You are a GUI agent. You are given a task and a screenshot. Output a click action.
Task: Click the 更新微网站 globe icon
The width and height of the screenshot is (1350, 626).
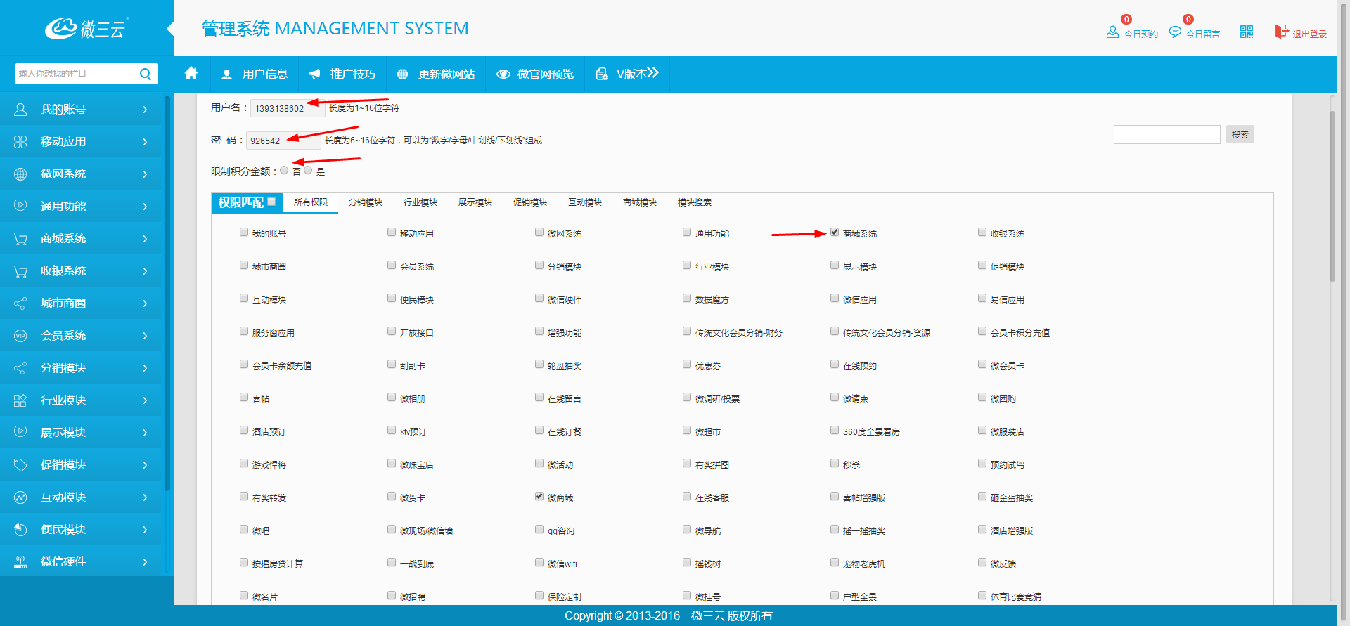[x=403, y=74]
